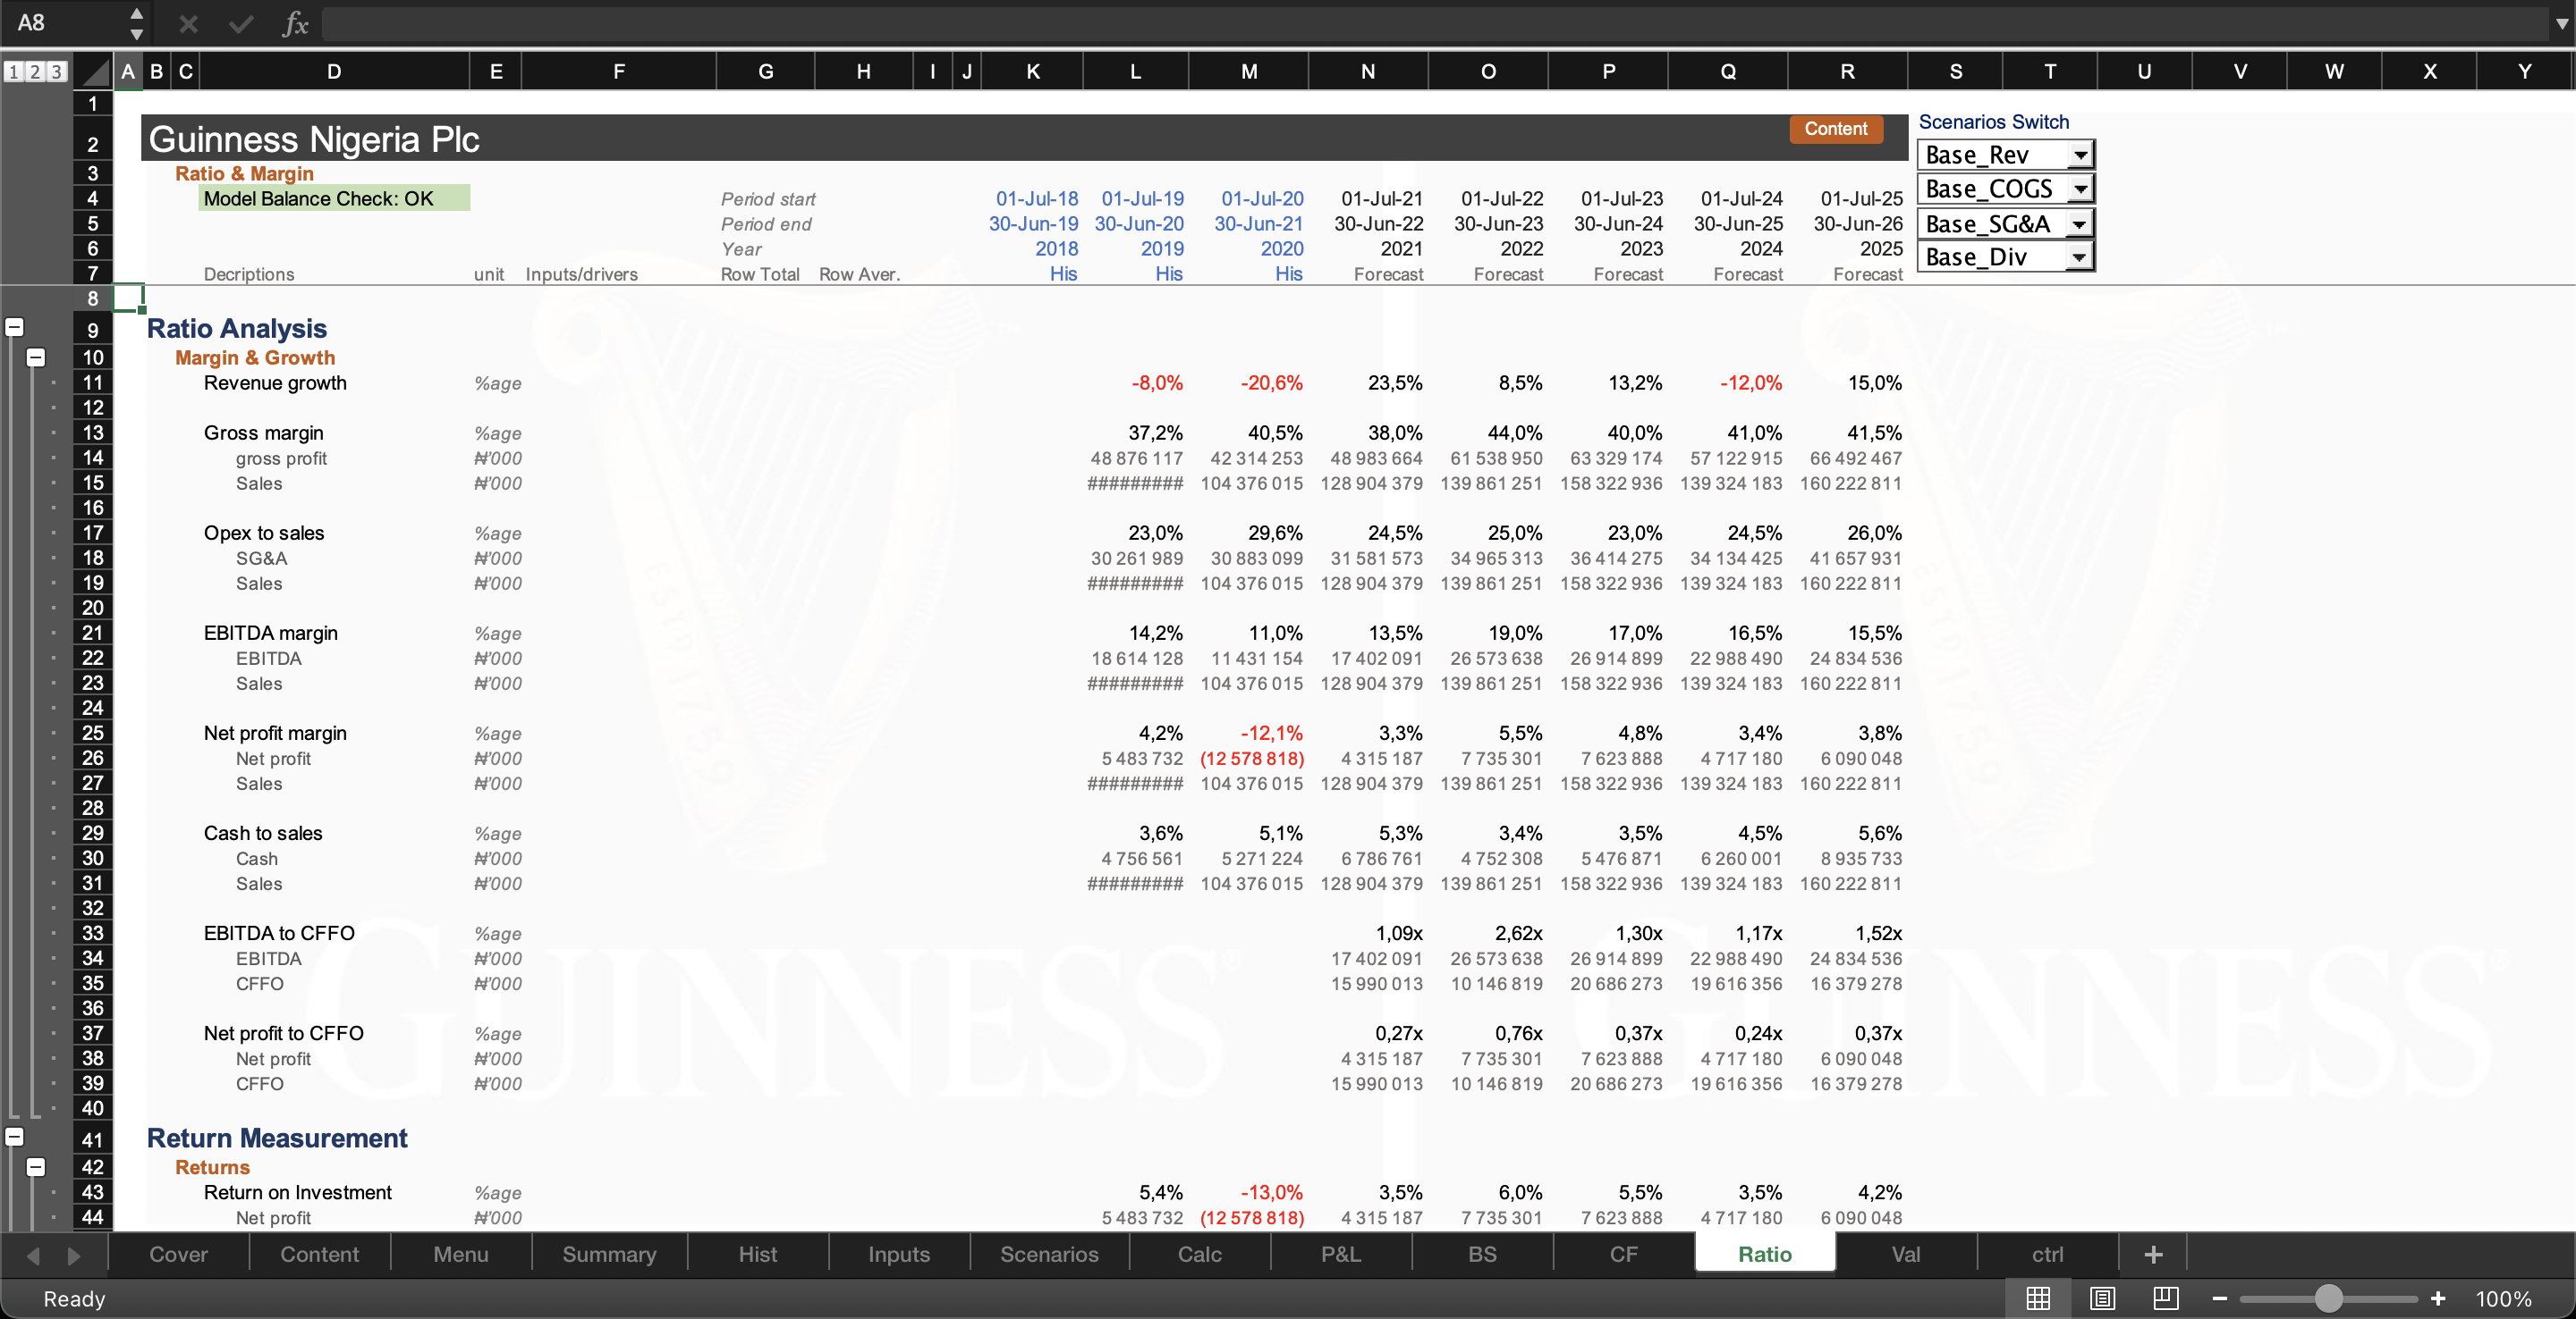Click the Guinness Nigeria Plc title
The height and width of the screenshot is (1319, 2576).
[x=314, y=139]
